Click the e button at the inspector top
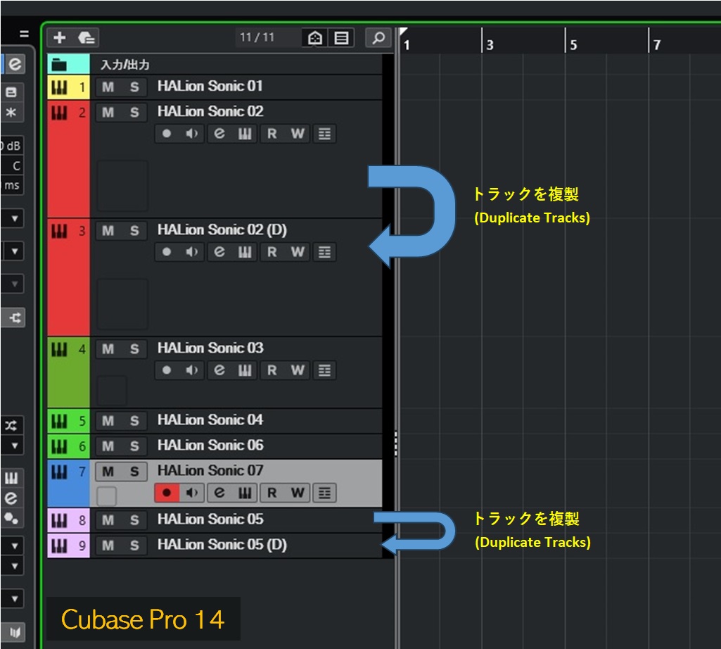The width and height of the screenshot is (721, 649). click(x=15, y=64)
